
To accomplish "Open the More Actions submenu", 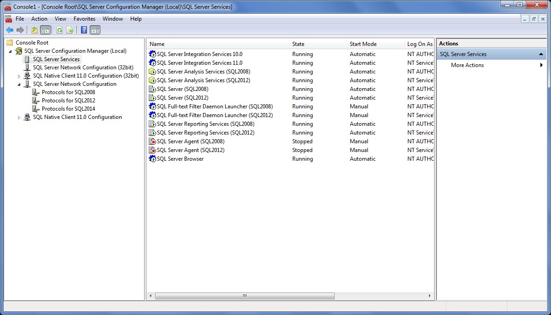I will (467, 65).
